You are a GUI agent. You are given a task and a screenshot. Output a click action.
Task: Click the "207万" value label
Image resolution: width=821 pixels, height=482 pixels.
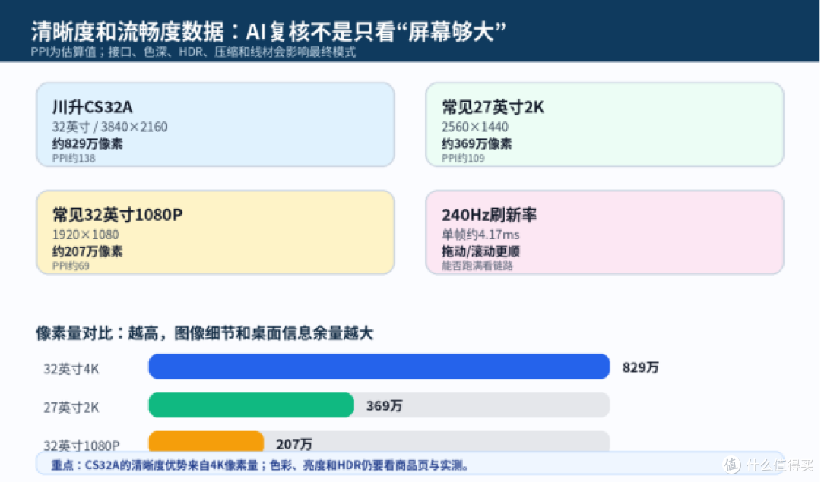tap(293, 444)
